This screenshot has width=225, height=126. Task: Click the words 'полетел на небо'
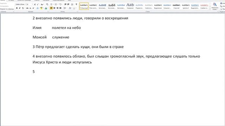pyautogui.click(x=66, y=28)
